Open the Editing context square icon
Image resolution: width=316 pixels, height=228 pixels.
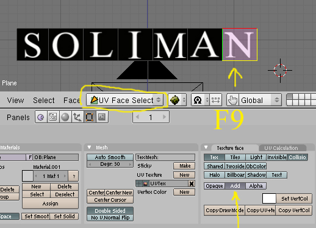coord(90,117)
